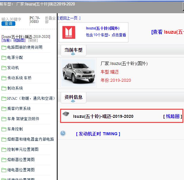Click the 年份:2019-2020 text
The width and height of the screenshot is (184, 180).
point(116,80)
